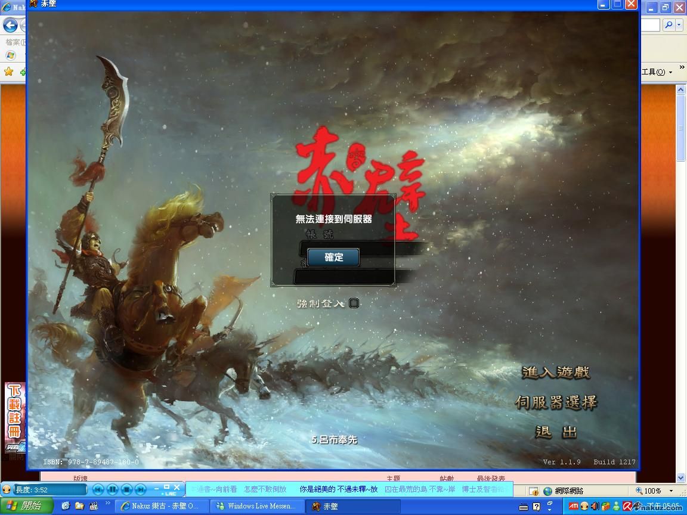Click the scrolling lyrics bar text

coord(349,489)
